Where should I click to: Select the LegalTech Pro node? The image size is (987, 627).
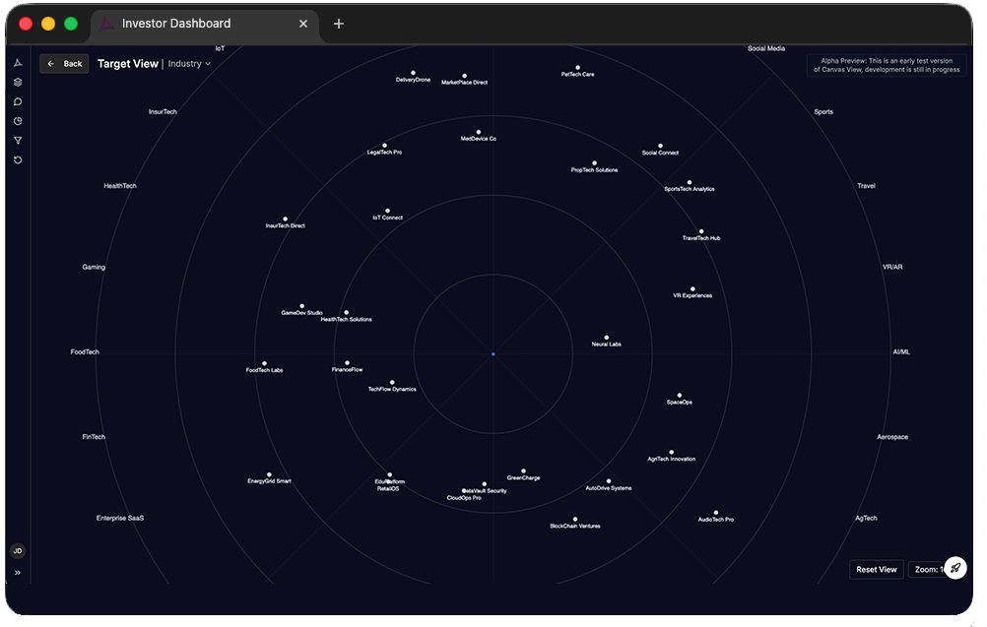point(384,146)
